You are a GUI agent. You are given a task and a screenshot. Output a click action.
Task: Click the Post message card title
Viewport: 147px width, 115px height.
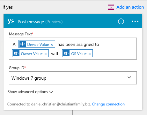pos(40,22)
